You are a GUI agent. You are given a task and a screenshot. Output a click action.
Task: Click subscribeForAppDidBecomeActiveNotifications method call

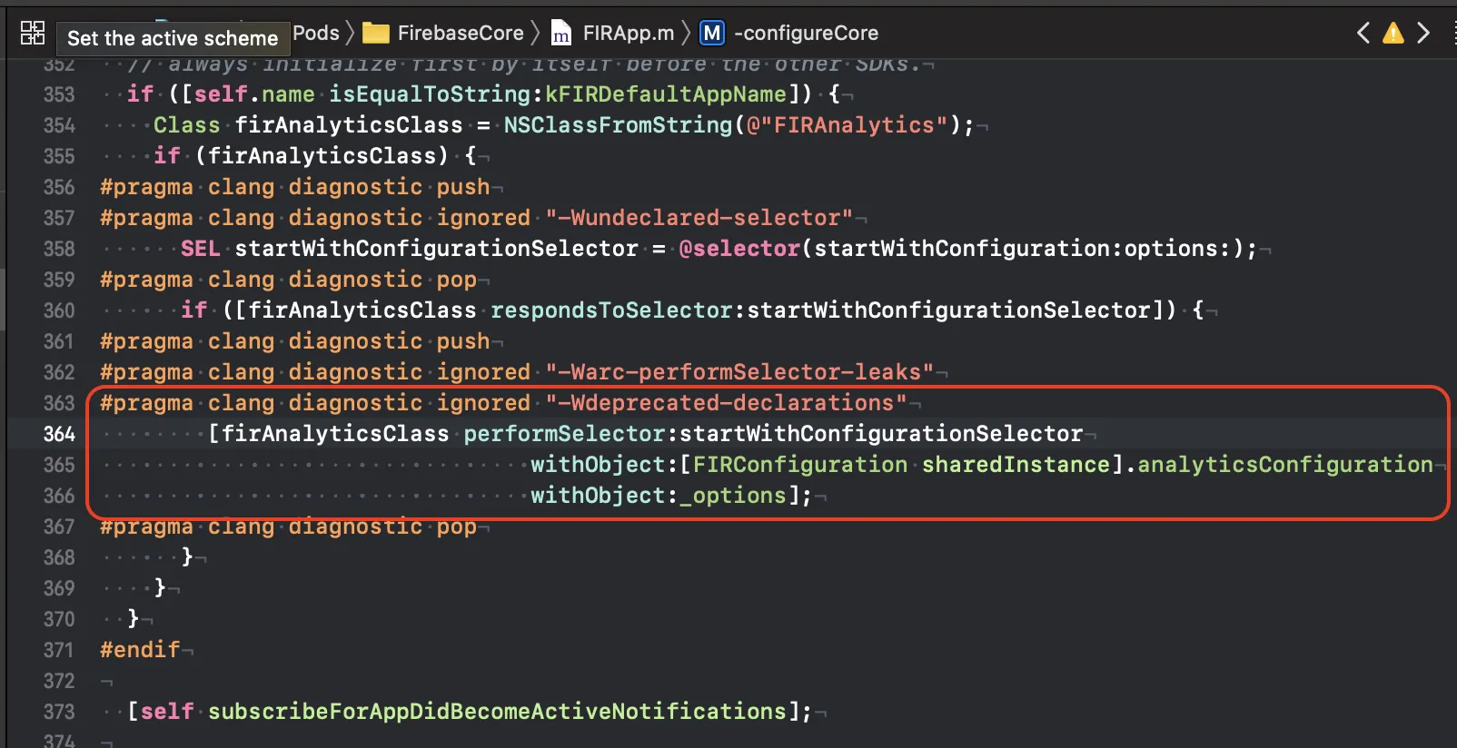497,712
